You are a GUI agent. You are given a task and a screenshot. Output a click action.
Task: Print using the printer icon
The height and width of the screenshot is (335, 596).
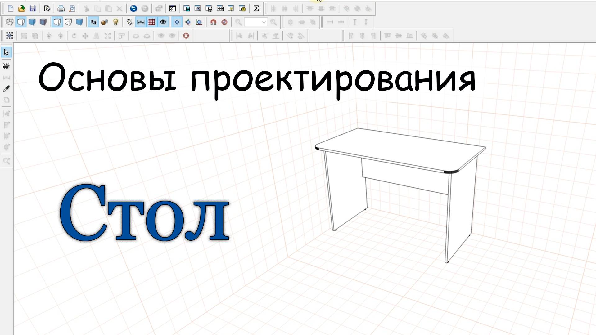[x=61, y=9]
